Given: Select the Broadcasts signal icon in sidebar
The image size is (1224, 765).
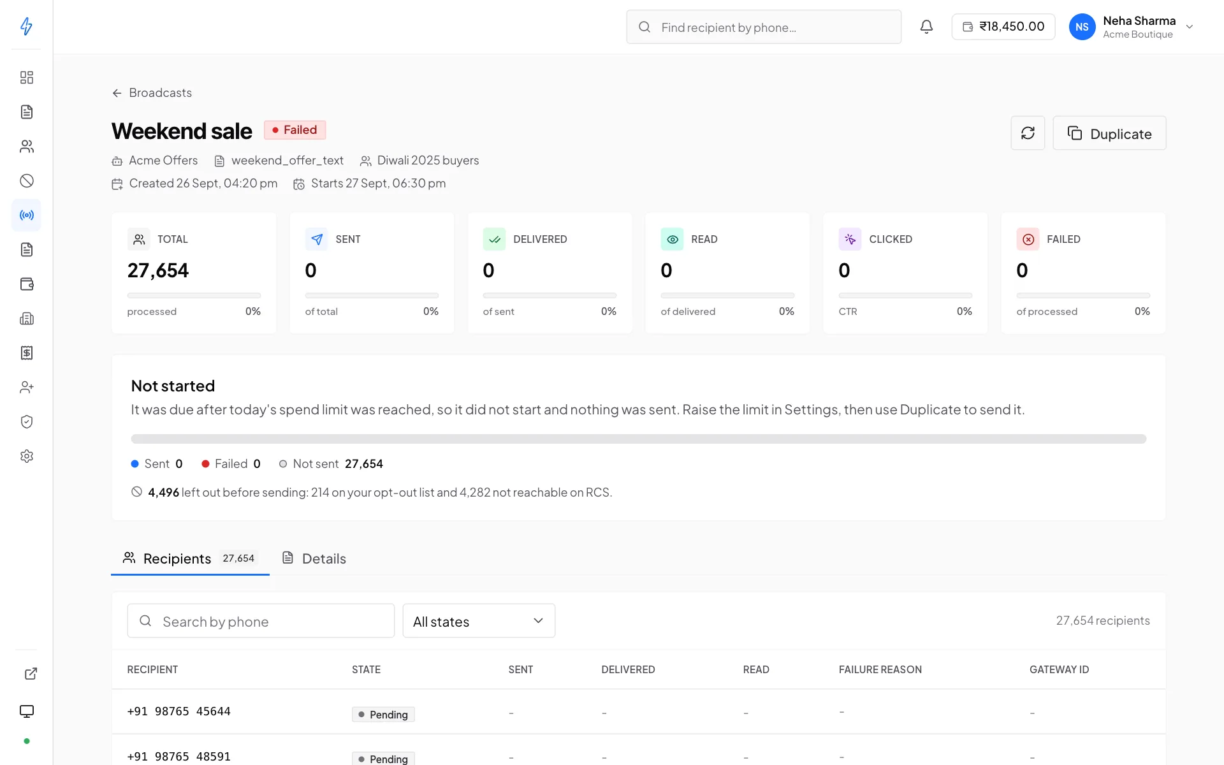Looking at the screenshot, I should click(26, 215).
